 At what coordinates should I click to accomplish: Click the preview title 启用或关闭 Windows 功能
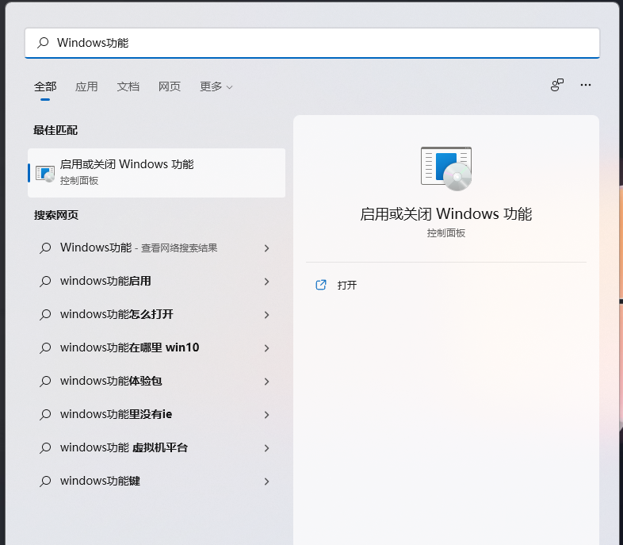[445, 214]
